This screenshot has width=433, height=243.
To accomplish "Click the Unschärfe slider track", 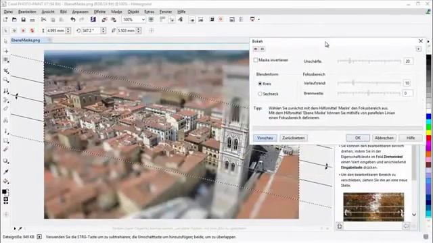I will coord(369,61).
